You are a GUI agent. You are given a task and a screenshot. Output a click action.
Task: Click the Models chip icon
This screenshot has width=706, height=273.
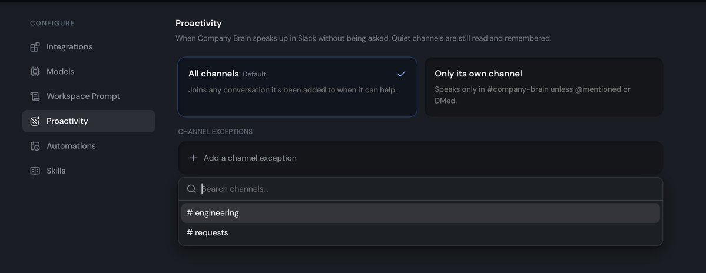pos(35,72)
